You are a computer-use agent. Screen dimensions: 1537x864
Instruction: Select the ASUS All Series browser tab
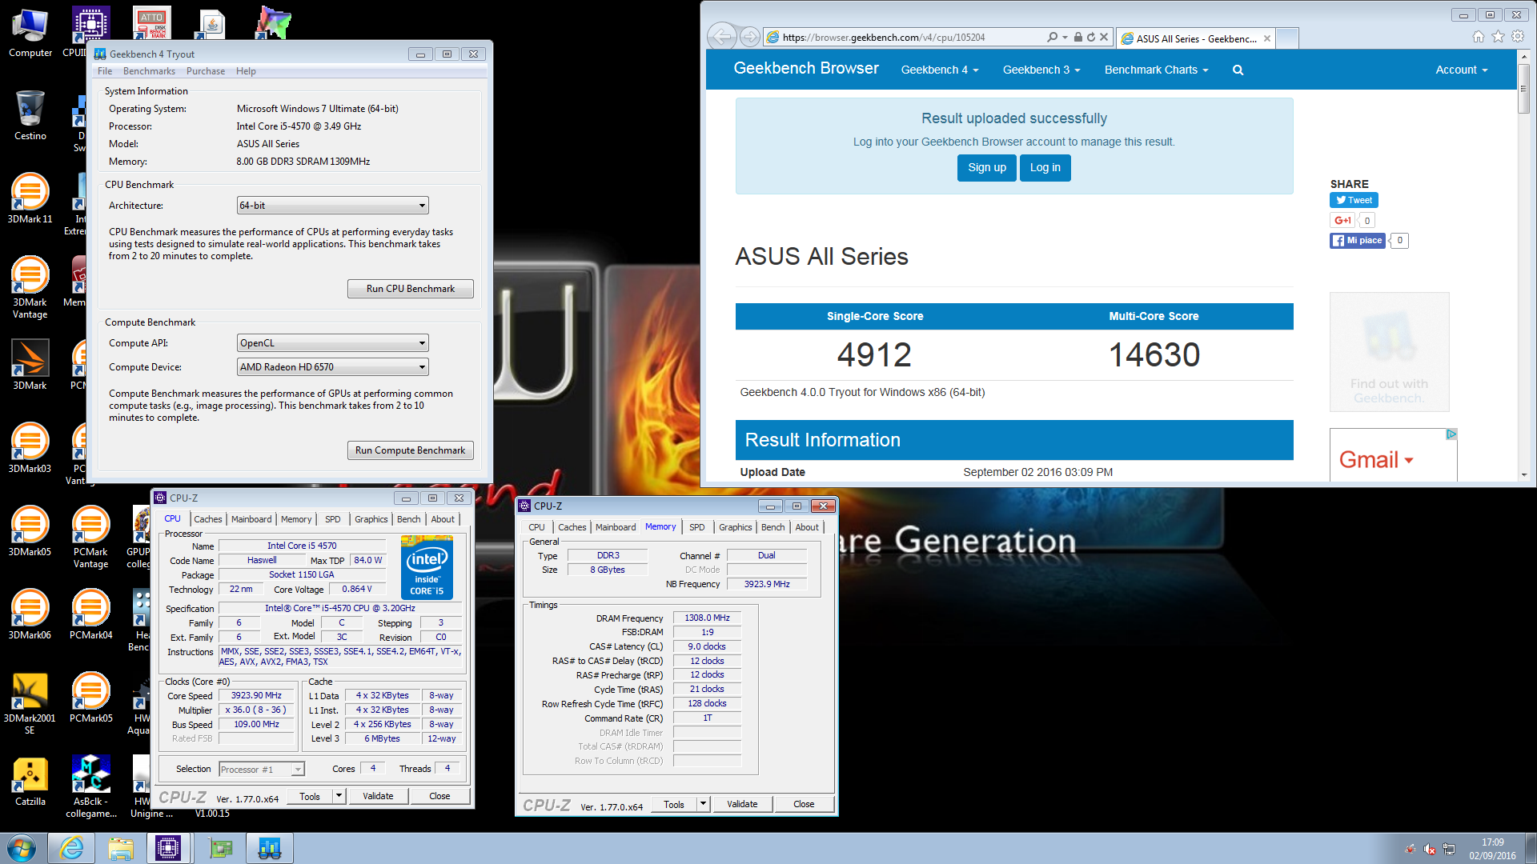[1194, 38]
